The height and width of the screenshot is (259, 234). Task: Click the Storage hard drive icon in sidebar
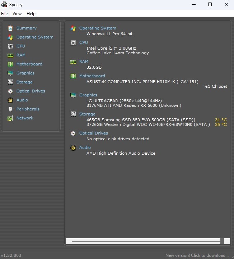tap(10, 82)
